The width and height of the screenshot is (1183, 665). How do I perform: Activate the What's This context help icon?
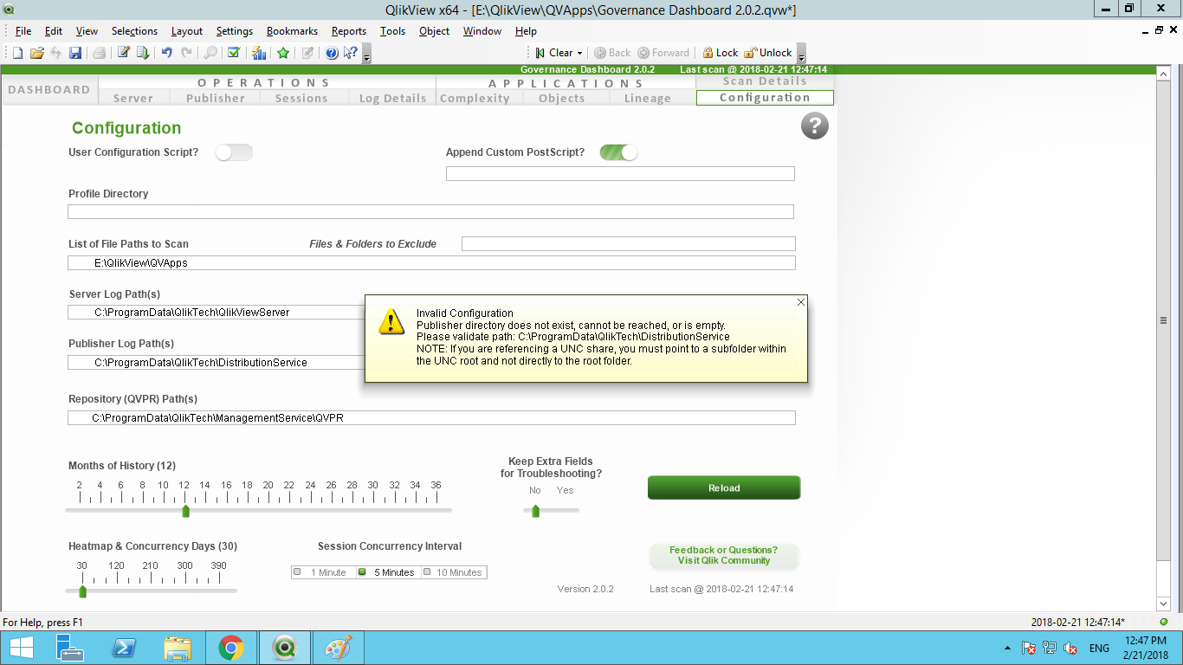click(x=350, y=53)
